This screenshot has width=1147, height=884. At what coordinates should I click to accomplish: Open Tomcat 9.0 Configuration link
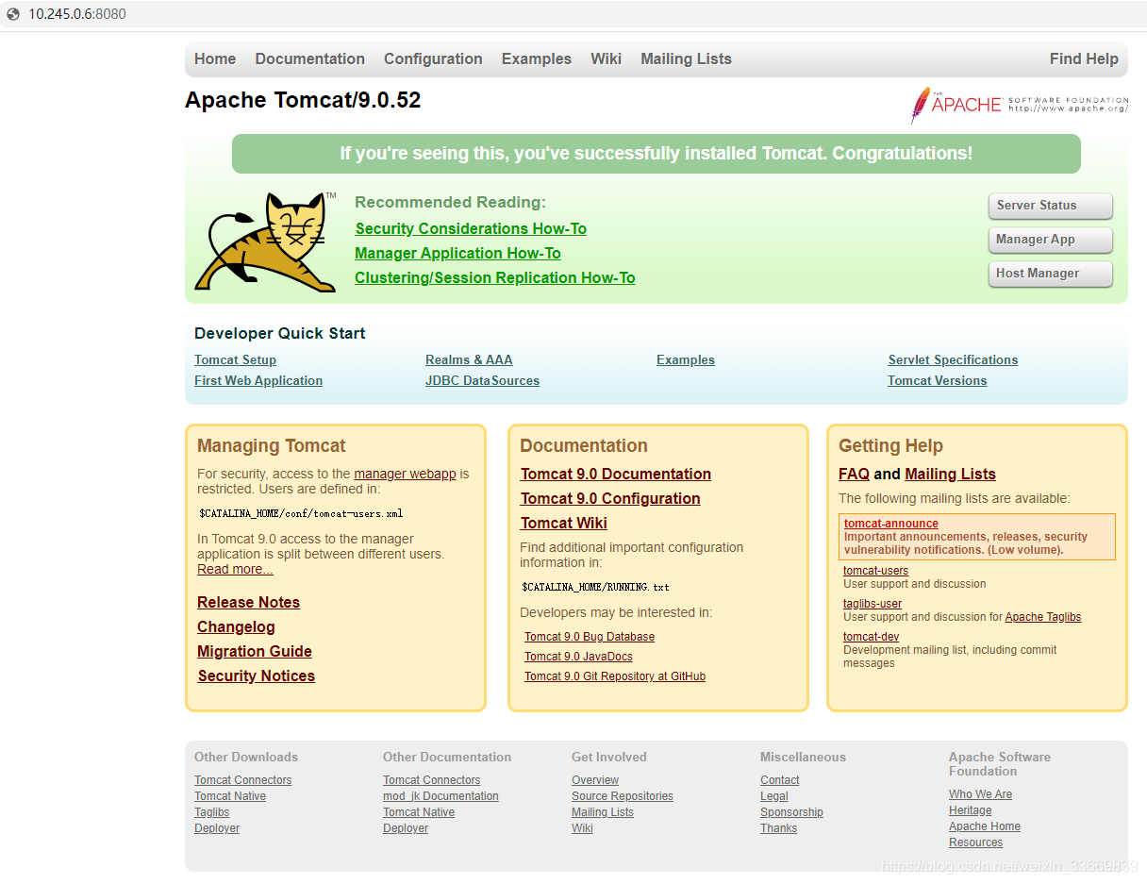[x=609, y=499]
